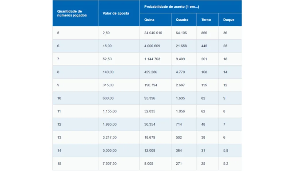The height and width of the screenshot is (171, 294).
Task: Select the 'Terno' column header
Action: [x=206, y=20]
